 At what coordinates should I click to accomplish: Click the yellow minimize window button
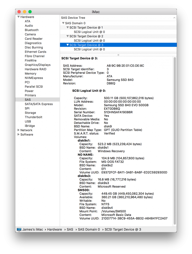click(25, 12)
